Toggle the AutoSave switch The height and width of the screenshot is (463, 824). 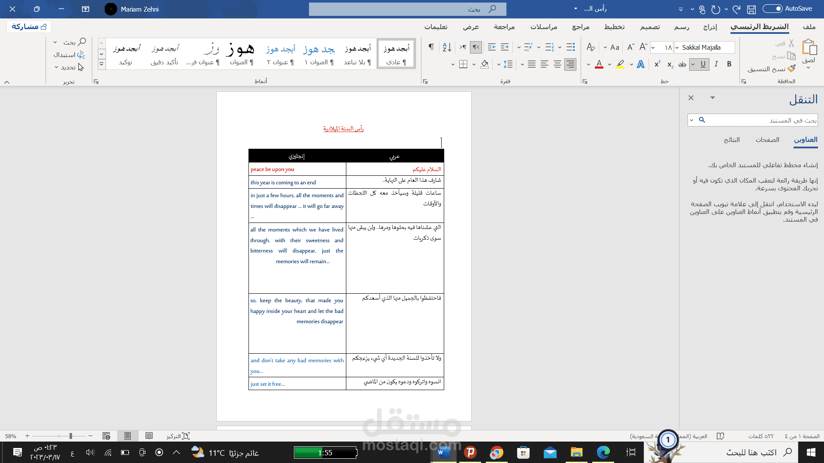[772, 9]
